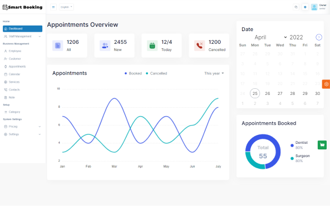The width and height of the screenshot is (330, 206).
Task: Click the green shopping cart button
Action: (x=322, y=145)
